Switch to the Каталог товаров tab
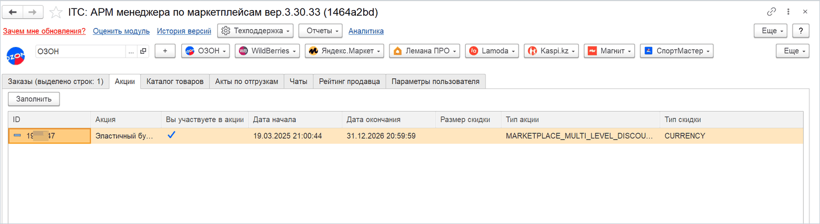The image size is (820, 224). coord(175,81)
